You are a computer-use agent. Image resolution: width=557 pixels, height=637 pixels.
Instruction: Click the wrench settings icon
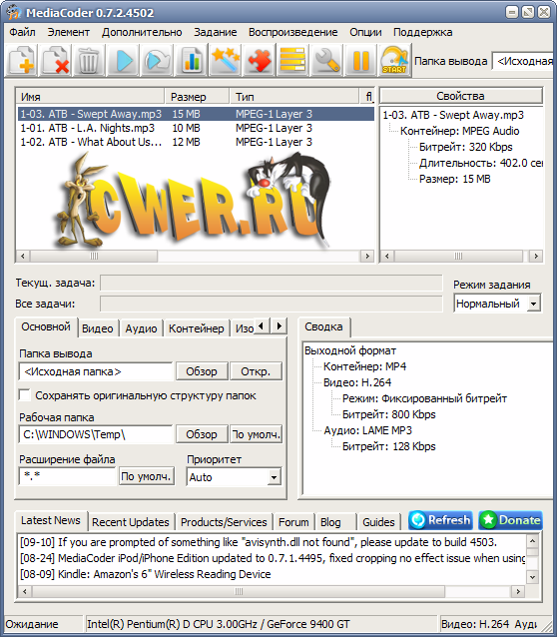[327, 60]
